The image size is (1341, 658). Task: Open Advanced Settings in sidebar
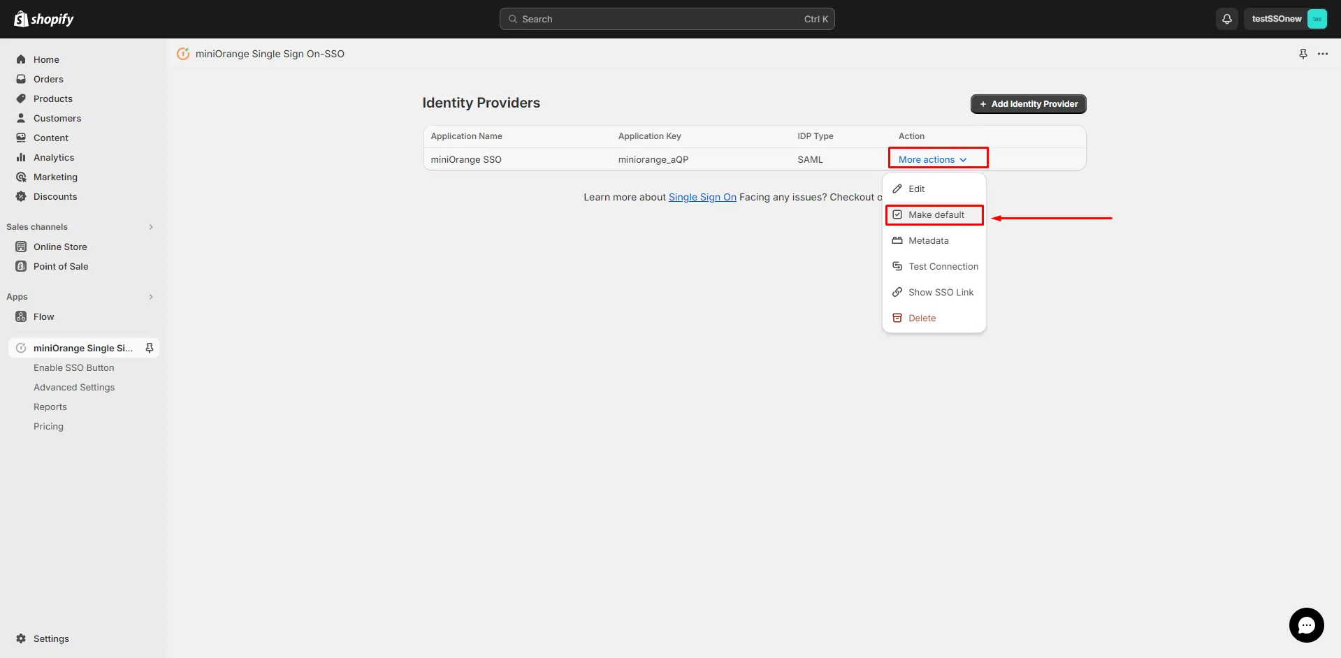click(x=74, y=387)
